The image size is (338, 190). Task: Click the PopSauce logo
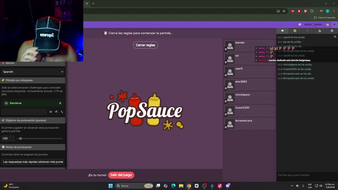click(x=145, y=110)
